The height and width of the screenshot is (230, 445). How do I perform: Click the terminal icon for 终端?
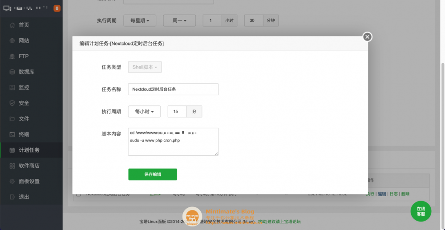12,134
